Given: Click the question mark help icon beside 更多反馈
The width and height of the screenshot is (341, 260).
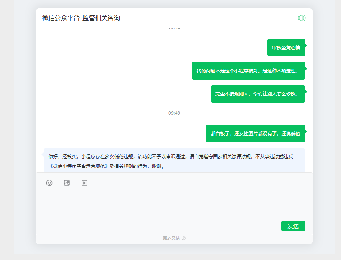Looking at the screenshot, I should [184, 238].
